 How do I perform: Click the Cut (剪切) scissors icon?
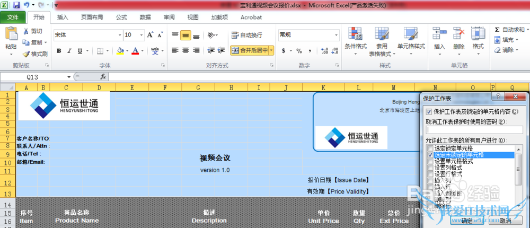point(26,31)
